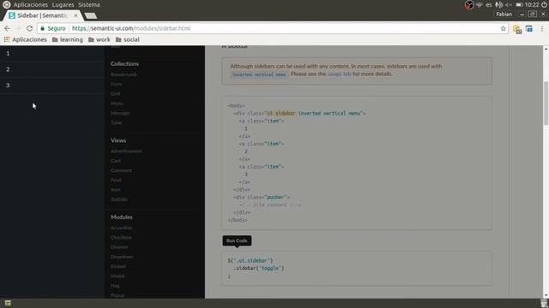
Task: Select sidebar menu item 2
Action: (x=52, y=69)
